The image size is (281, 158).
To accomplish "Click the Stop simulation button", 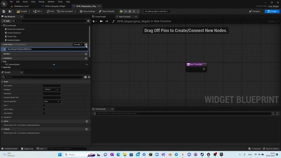I will [x=130, y=11].
